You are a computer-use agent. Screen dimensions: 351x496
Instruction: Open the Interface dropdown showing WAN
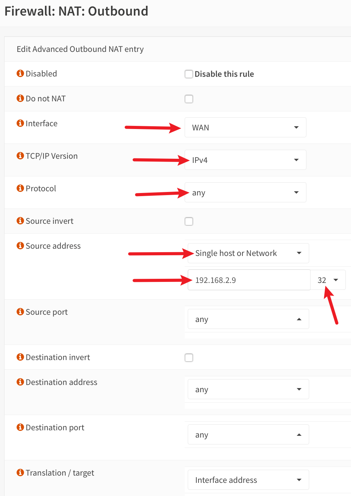[x=246, y=127]
